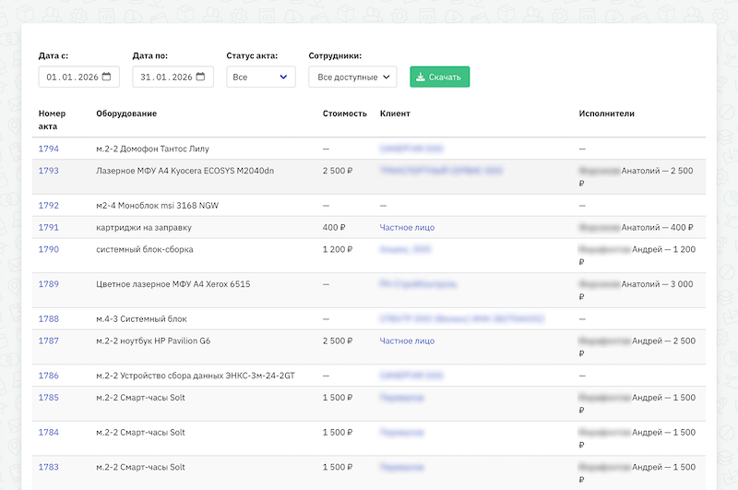Follow act link 1788
Screen dimensions: 738x490
coord(48,319)
